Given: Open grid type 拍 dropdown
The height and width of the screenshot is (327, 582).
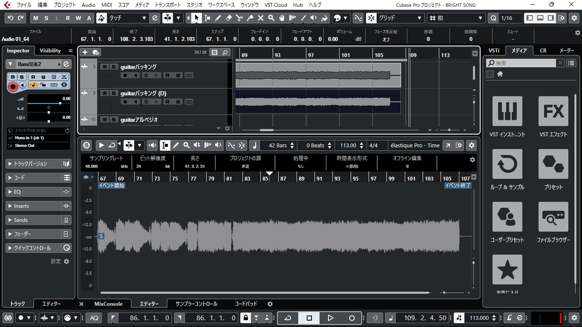Looking at the screenshot, I should click(456, 18).
